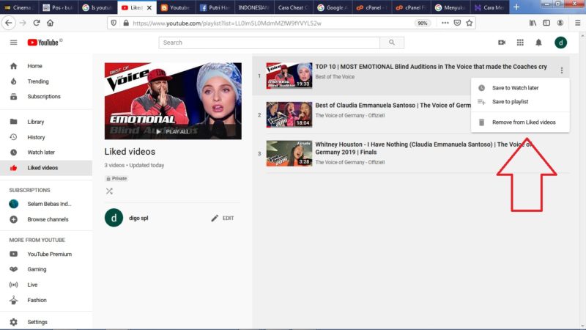Toggle Firefox sidebar icon
The width and height of the screenshot is (586, 330).
click(x=546, y=23)
